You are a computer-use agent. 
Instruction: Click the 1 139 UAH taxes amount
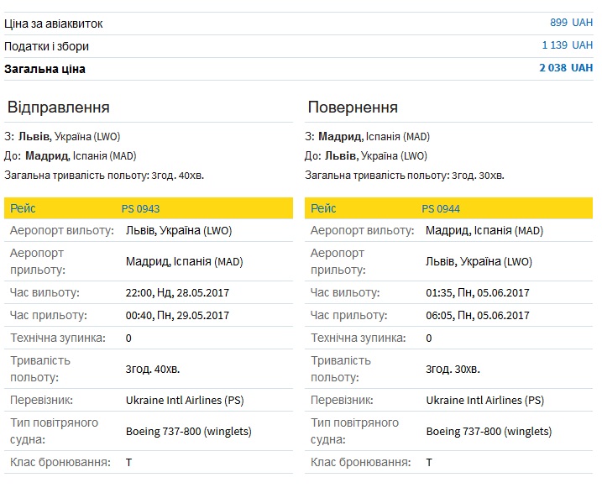tap(567, 46)
